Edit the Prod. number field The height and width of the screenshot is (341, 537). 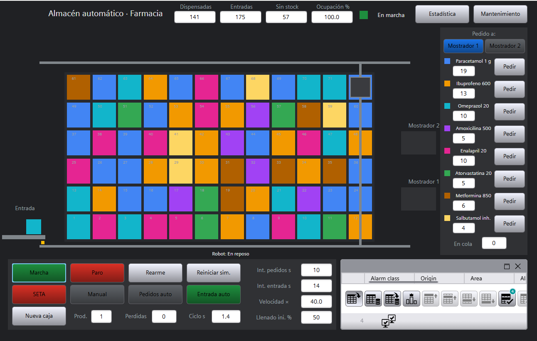101,316
